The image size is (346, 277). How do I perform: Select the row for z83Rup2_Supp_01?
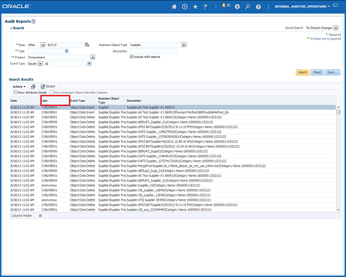[x=173, y=170]
